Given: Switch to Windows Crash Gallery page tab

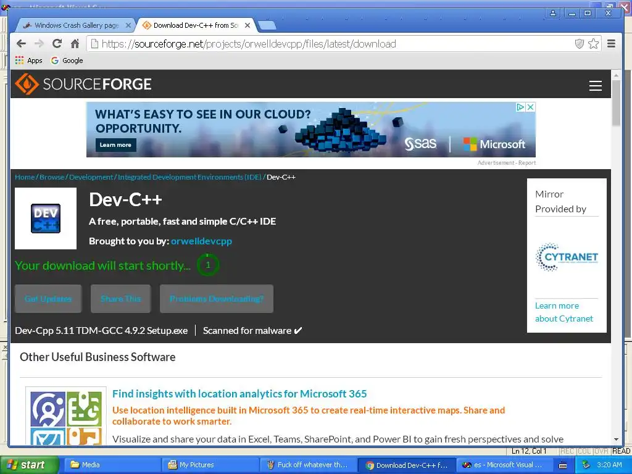Looking at the screenshot, I should click(x=77, y=25).
